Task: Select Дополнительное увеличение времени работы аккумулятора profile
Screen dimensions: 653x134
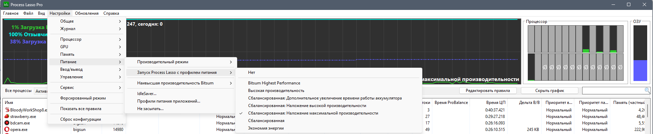Action: [329, 98]
